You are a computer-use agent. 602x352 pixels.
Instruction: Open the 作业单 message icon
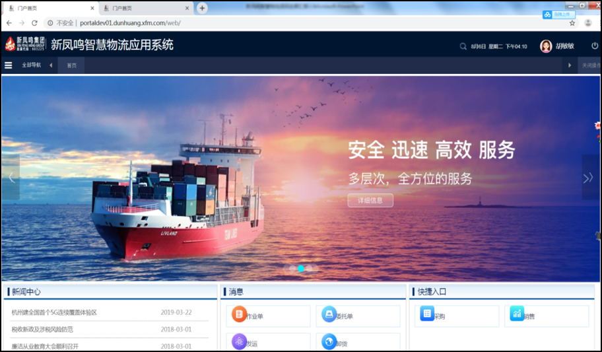pyautogui.click(x=240, y=315)
